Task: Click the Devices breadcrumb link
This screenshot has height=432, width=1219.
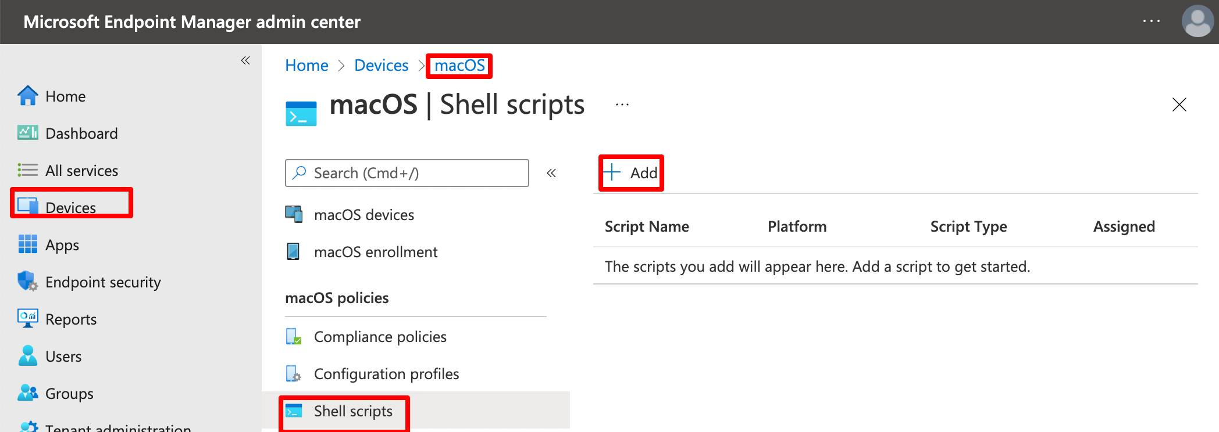Action: point(382,66)
